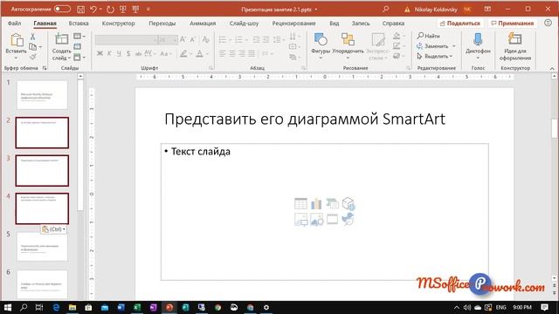Image resolution: width=559 pixels, height=314 pixels.
Task: Start slideshow from beginning icon in title bar
Action: pos(123,10)
